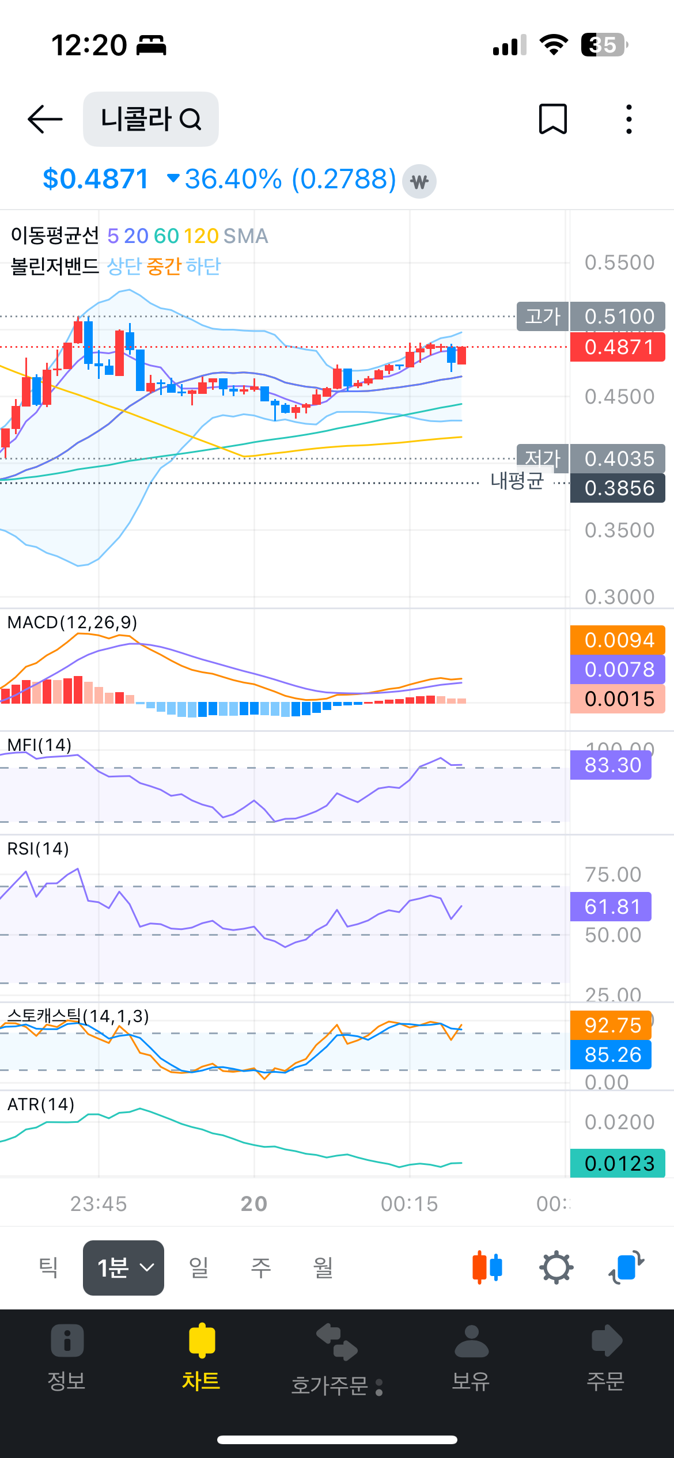Select the 5-period moving average label
The width and height of the screenshot is (674, 1458).
[x=113, y=236]
